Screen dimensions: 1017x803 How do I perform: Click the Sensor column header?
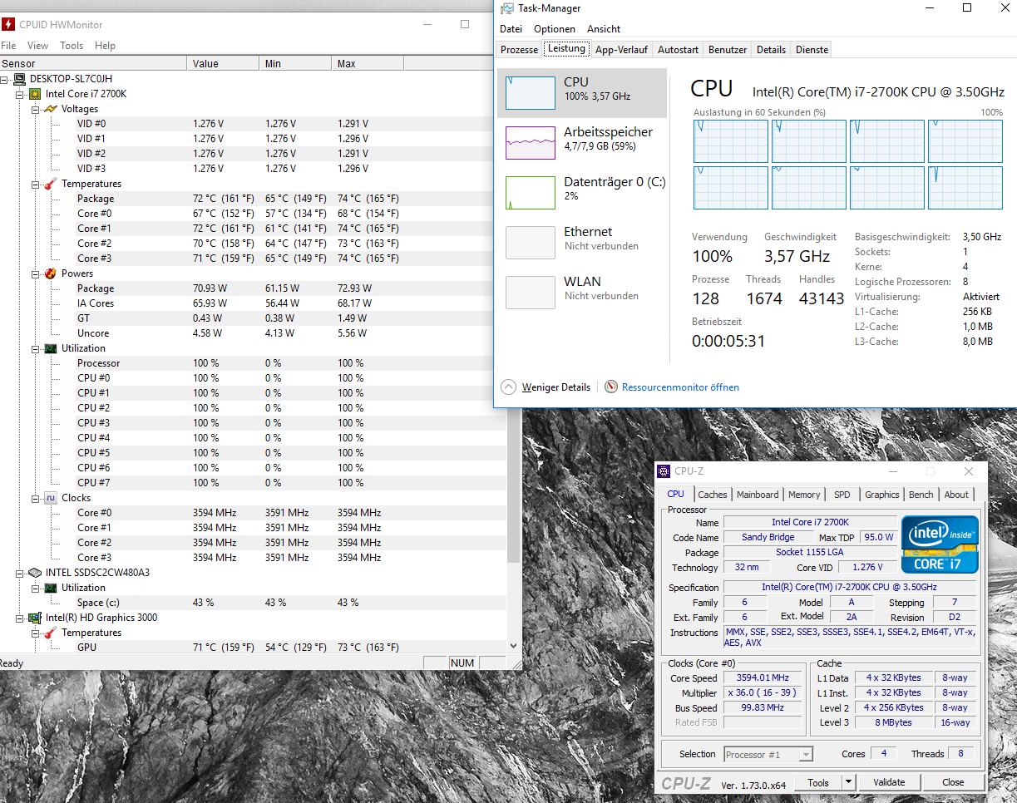tap(93, 63)
